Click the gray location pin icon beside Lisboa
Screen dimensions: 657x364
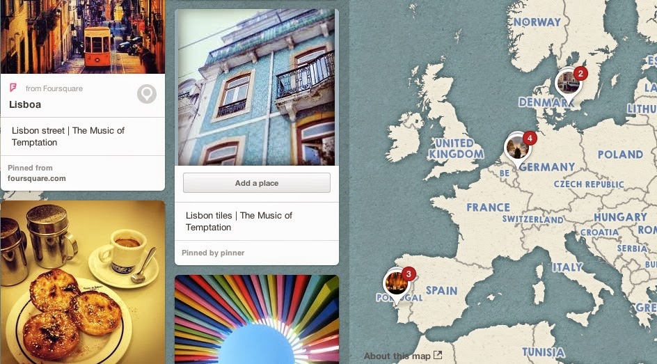(147, 94)
